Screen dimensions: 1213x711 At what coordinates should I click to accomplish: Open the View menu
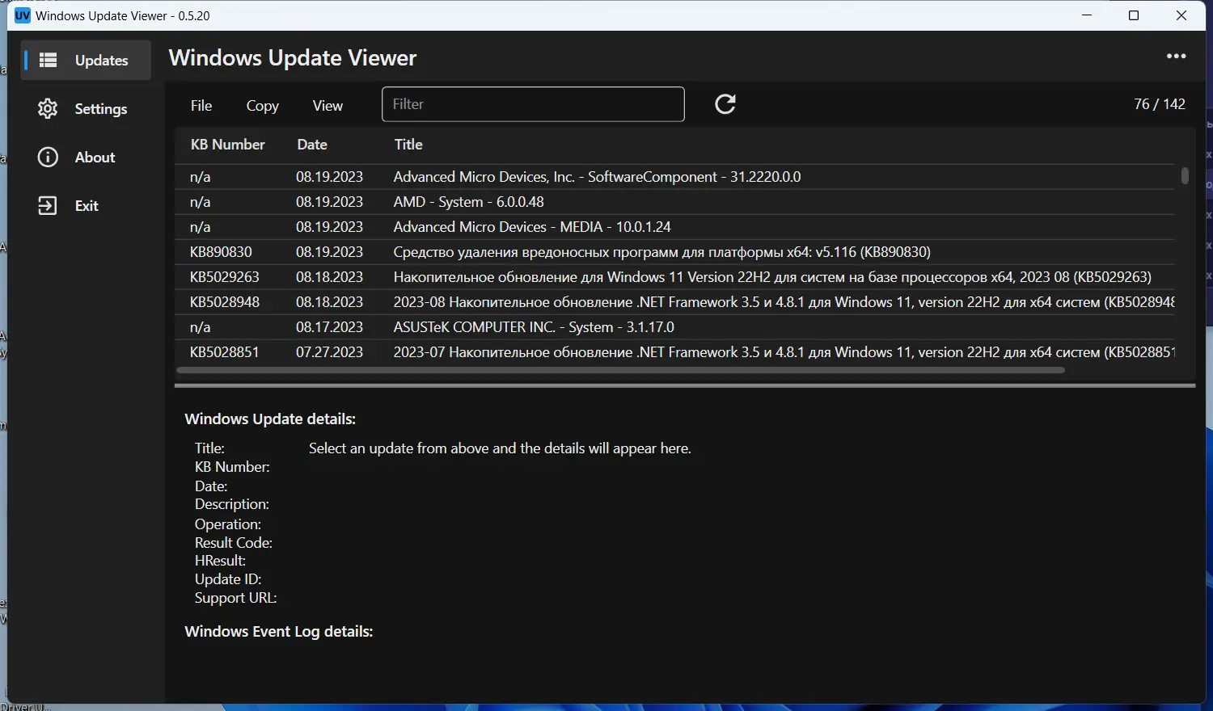tap(328, 105)
